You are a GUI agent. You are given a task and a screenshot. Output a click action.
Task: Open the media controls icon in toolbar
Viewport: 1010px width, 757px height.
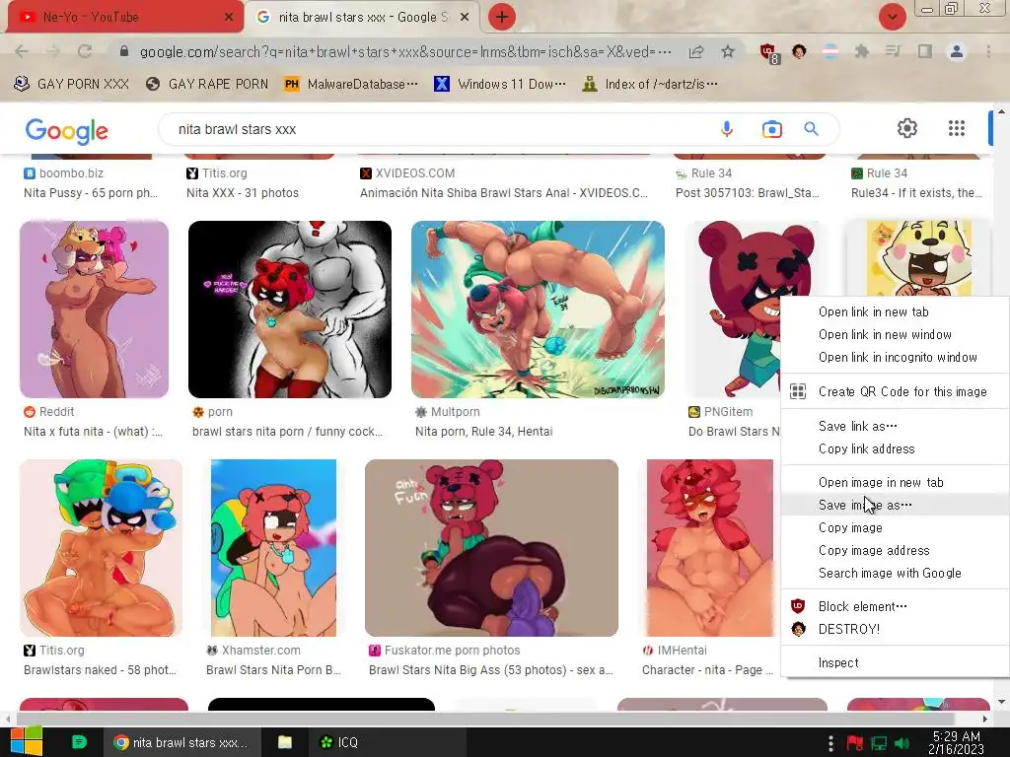893,51
